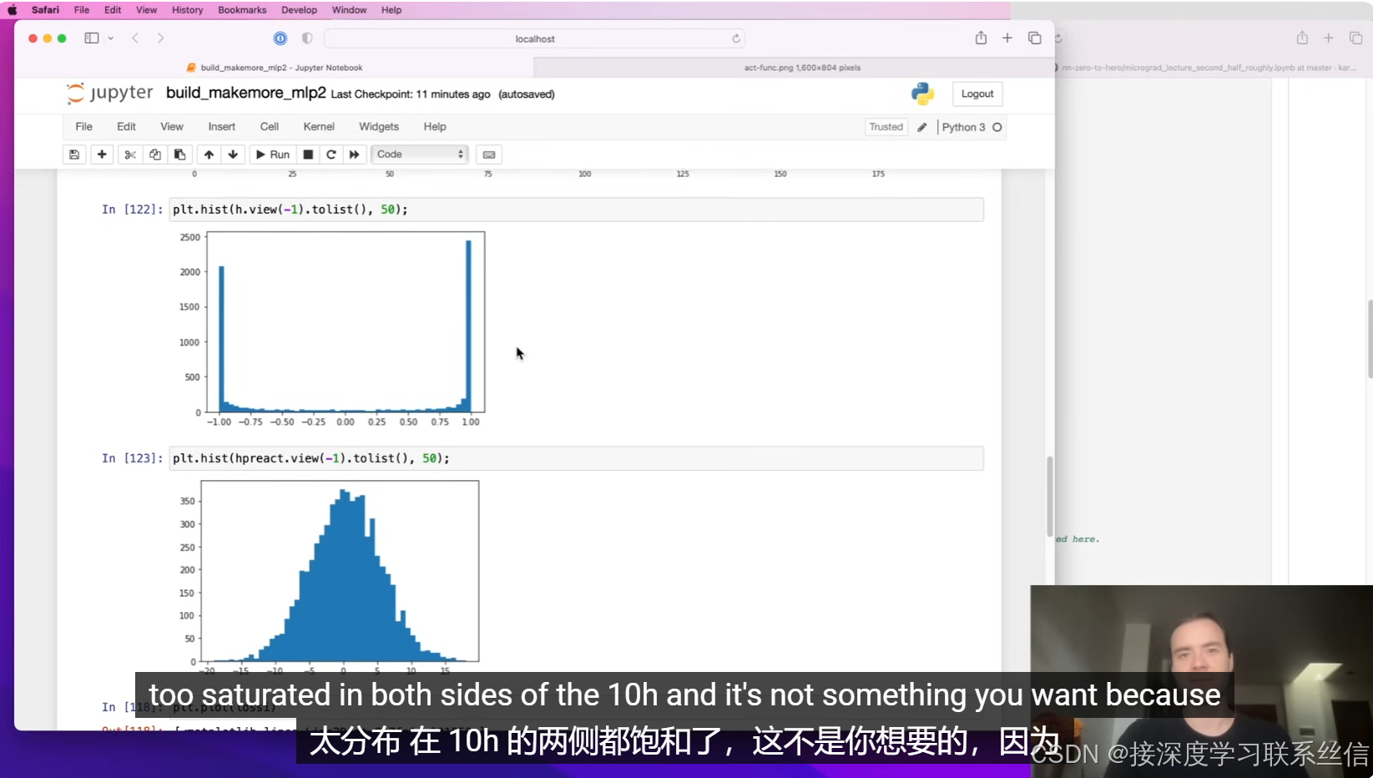Toggle Safari sidebar icon

click(92, 38)
